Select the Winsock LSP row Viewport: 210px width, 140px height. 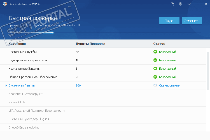click(103, 102)
